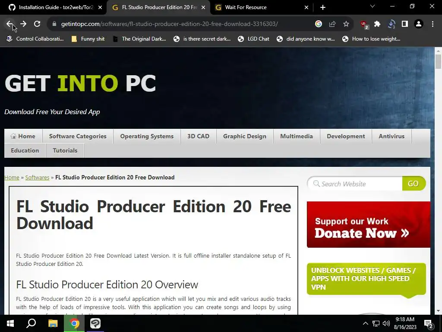Viewport: 442px width, 332px height.
Task: Open taskbar clock 9:18 AM
Action: click(x=405, y=323)
